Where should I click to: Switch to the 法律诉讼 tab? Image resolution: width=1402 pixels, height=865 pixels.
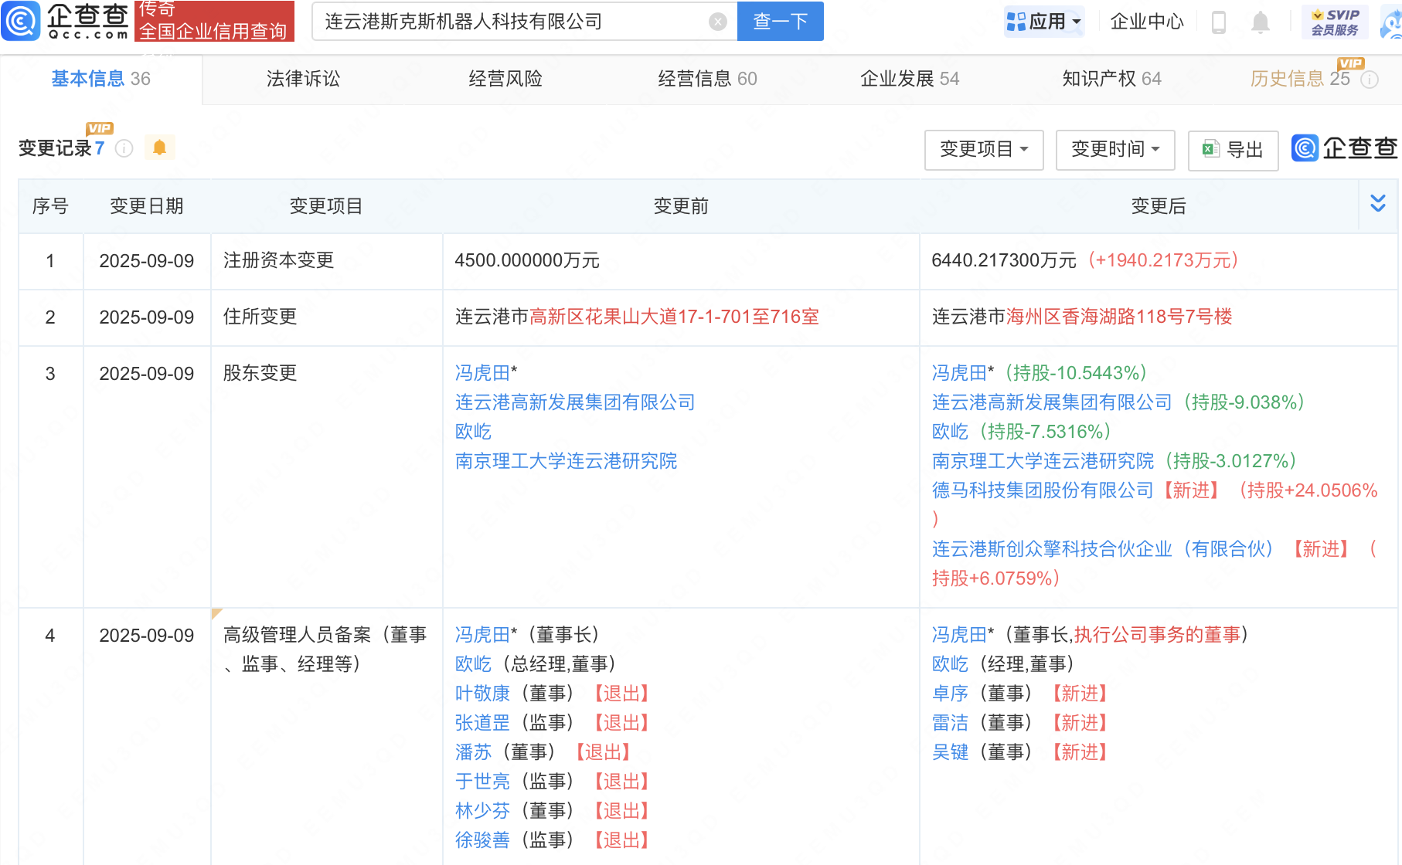click(303, 79)
